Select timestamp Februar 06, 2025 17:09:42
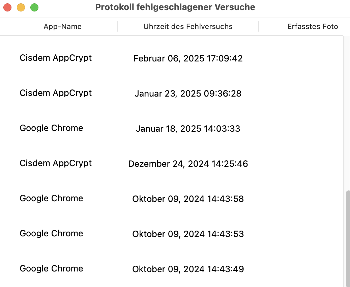The width and height of the screenshot is (350, 287). (188, 59)
